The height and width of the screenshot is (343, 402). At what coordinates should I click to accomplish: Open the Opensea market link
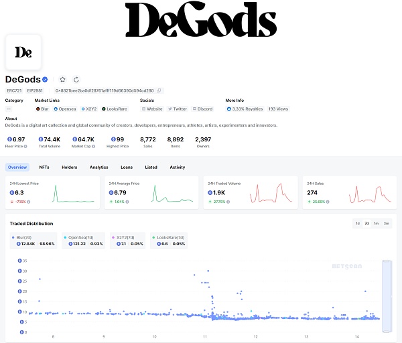(64, 109)
